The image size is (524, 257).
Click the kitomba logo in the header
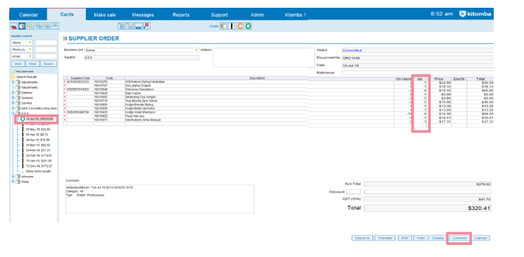pos(475,14)
